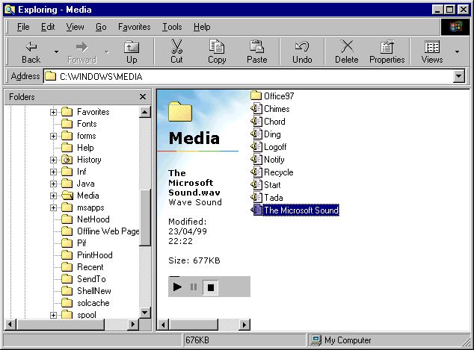474x350 pixels.
Task: Select the open Media folder icon in tree
Action: [x=67, y=196]
